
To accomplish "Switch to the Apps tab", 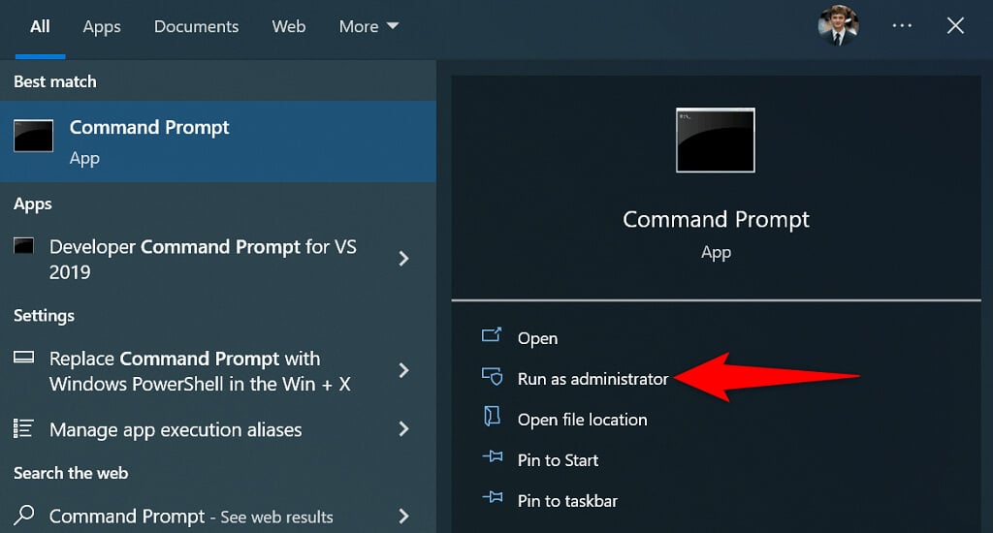I will [102, 27].
